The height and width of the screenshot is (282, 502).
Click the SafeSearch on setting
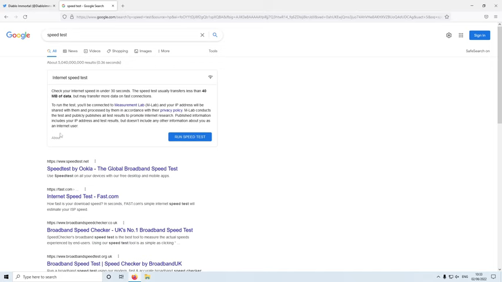coord(478,51)
